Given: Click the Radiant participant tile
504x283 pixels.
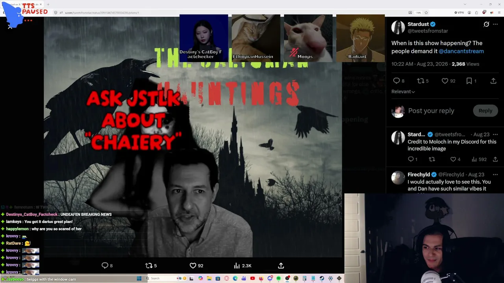Looking at the screenshot, I should point(360,38).
